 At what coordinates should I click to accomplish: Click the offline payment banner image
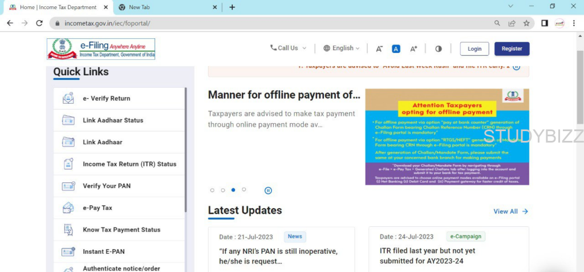447,137
